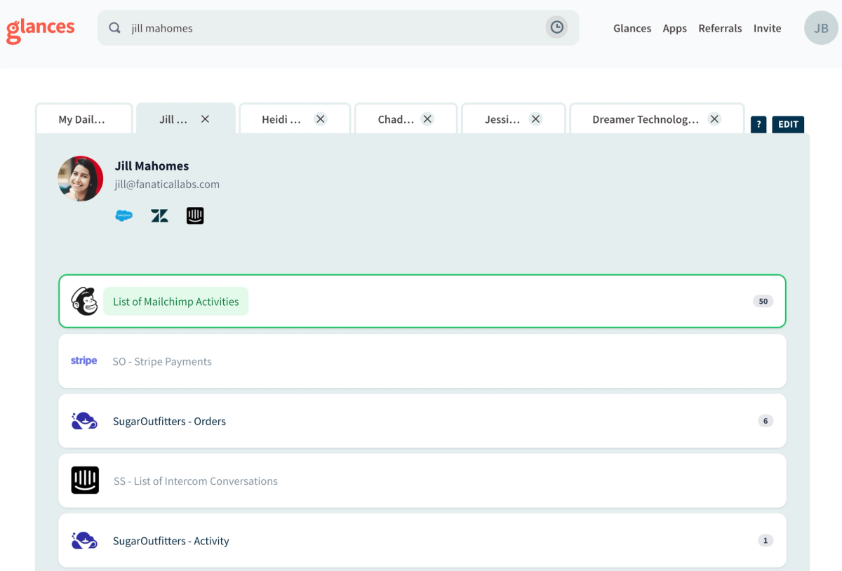Click the 6 count badge on Orders
Image resolution: width=842 pixels, height=571 pixels.
click(x=766, y=421)
